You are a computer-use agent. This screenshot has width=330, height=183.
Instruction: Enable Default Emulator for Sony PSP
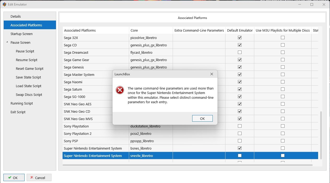coord(240,141)
